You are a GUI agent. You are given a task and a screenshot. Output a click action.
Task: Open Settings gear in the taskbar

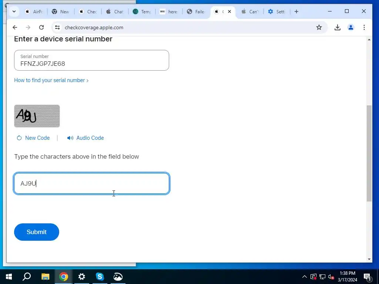(x=82, y=277)
